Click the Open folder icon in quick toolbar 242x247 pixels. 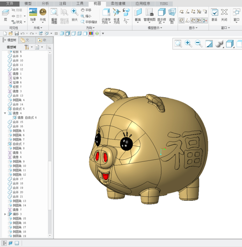coord(11,33)
